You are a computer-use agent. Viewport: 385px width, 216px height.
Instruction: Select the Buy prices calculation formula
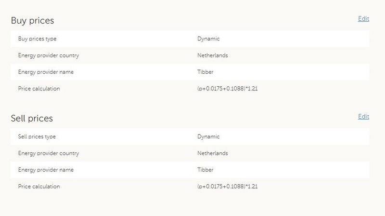(225, 89)
